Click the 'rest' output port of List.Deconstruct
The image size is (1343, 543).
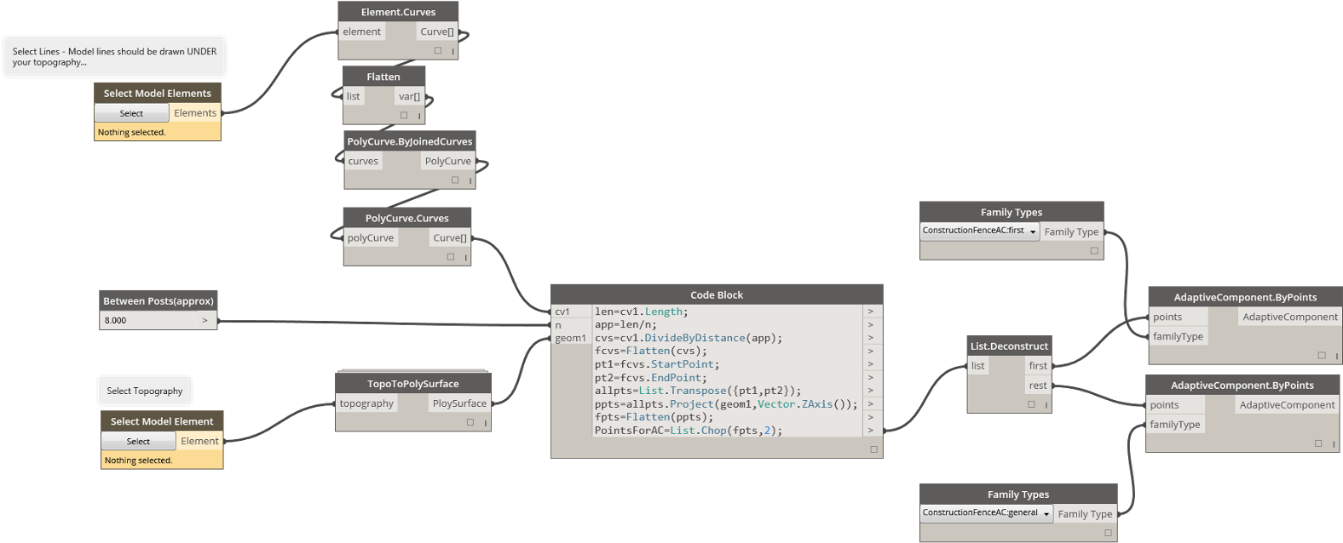1037,386
